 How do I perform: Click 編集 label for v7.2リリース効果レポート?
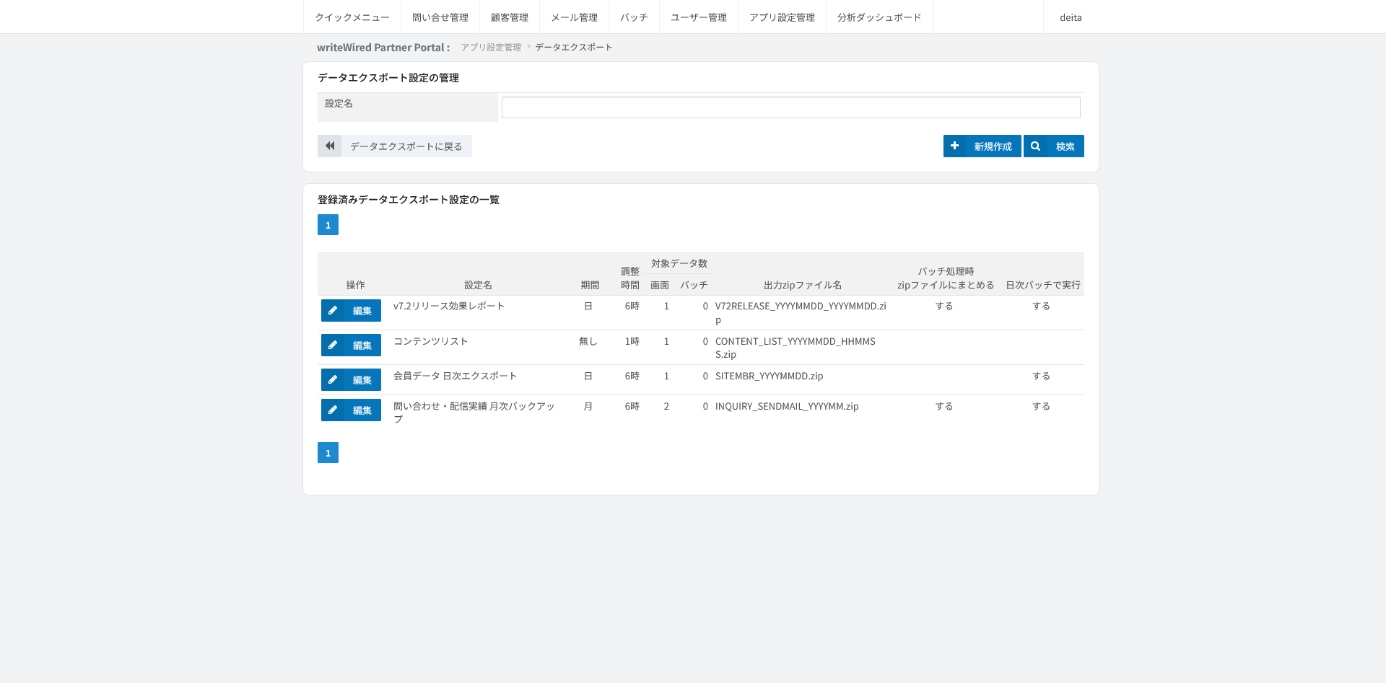362,311
